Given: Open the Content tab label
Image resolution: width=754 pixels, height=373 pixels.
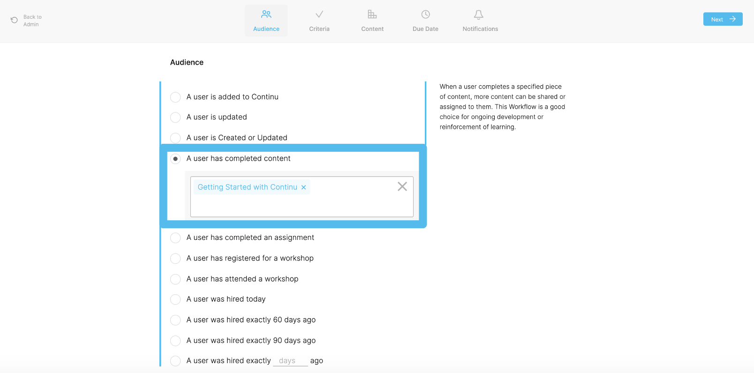Looking at the screenshot, I should [372, 29].
